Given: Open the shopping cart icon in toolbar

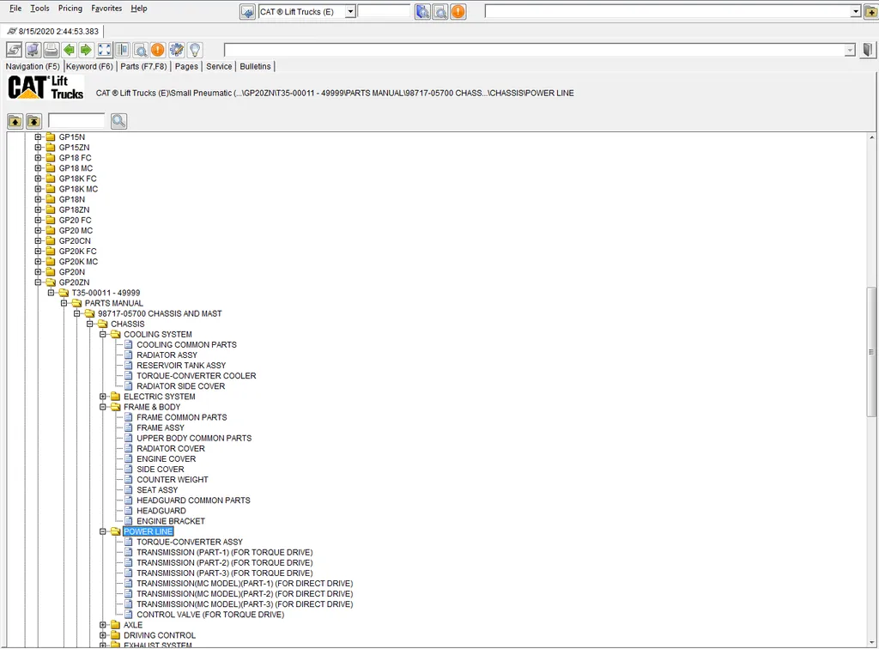Looking at the screenshot, I should [33, 50].
